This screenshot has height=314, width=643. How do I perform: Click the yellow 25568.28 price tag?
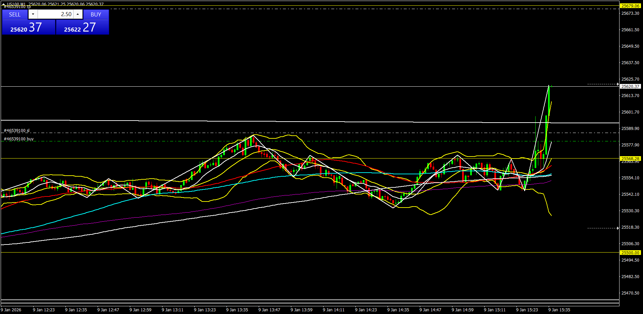(x=630, y=159)
